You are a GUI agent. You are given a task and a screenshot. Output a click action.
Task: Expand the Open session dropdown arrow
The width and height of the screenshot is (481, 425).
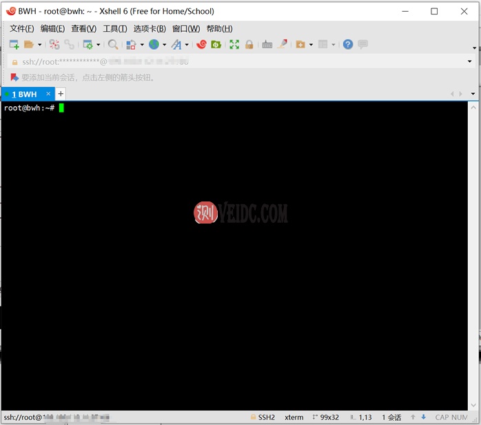coord(39,45)
